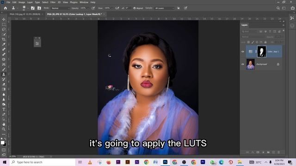Select the Layers panel tab
This screenshot has height=166, width=296.
pyautogui.click(x=245, y=25)
